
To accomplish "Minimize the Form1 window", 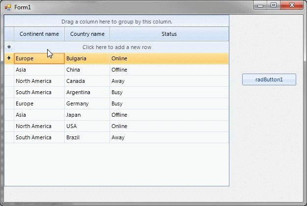I will click(260, 5).
